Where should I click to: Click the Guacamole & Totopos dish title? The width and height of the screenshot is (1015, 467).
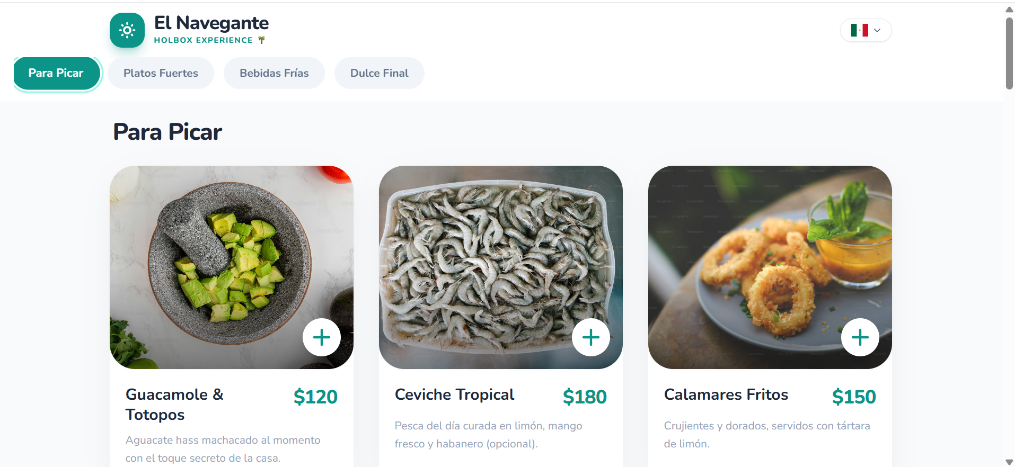(174, 405)
